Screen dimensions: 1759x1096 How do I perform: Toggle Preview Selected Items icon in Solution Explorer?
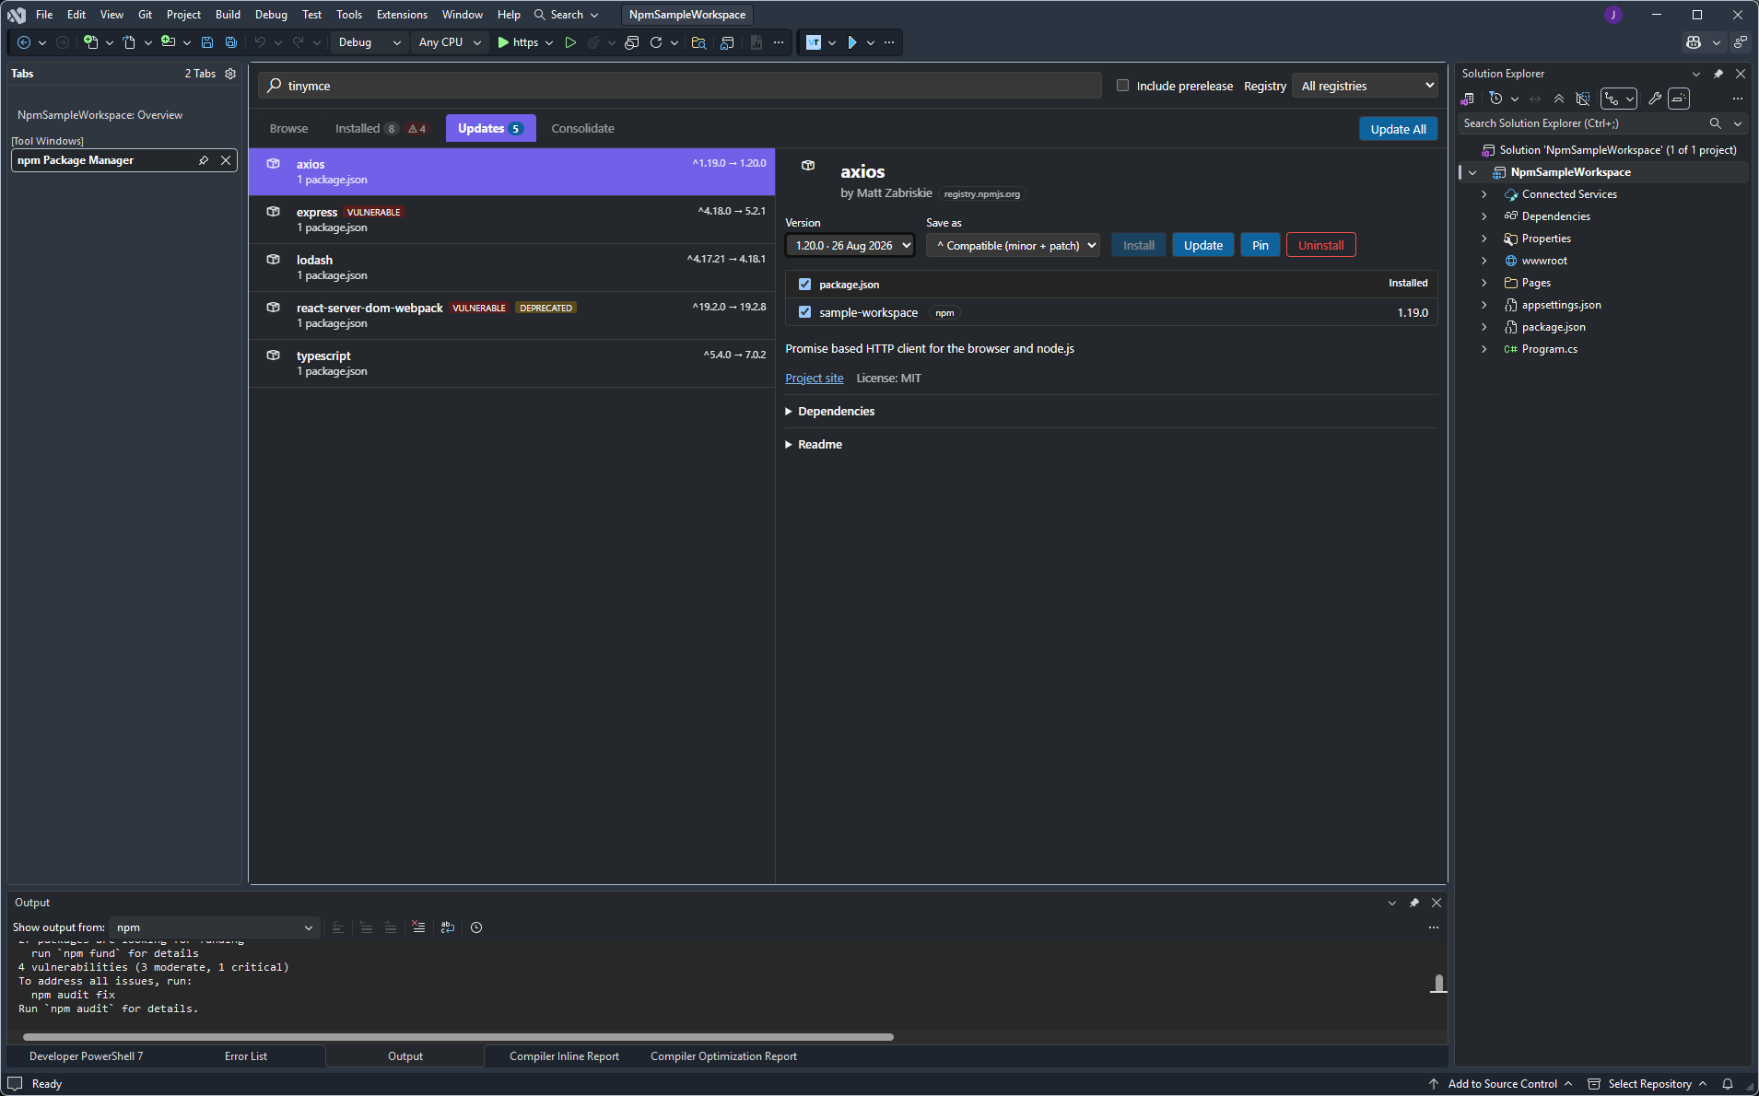tap(1679, 99)
